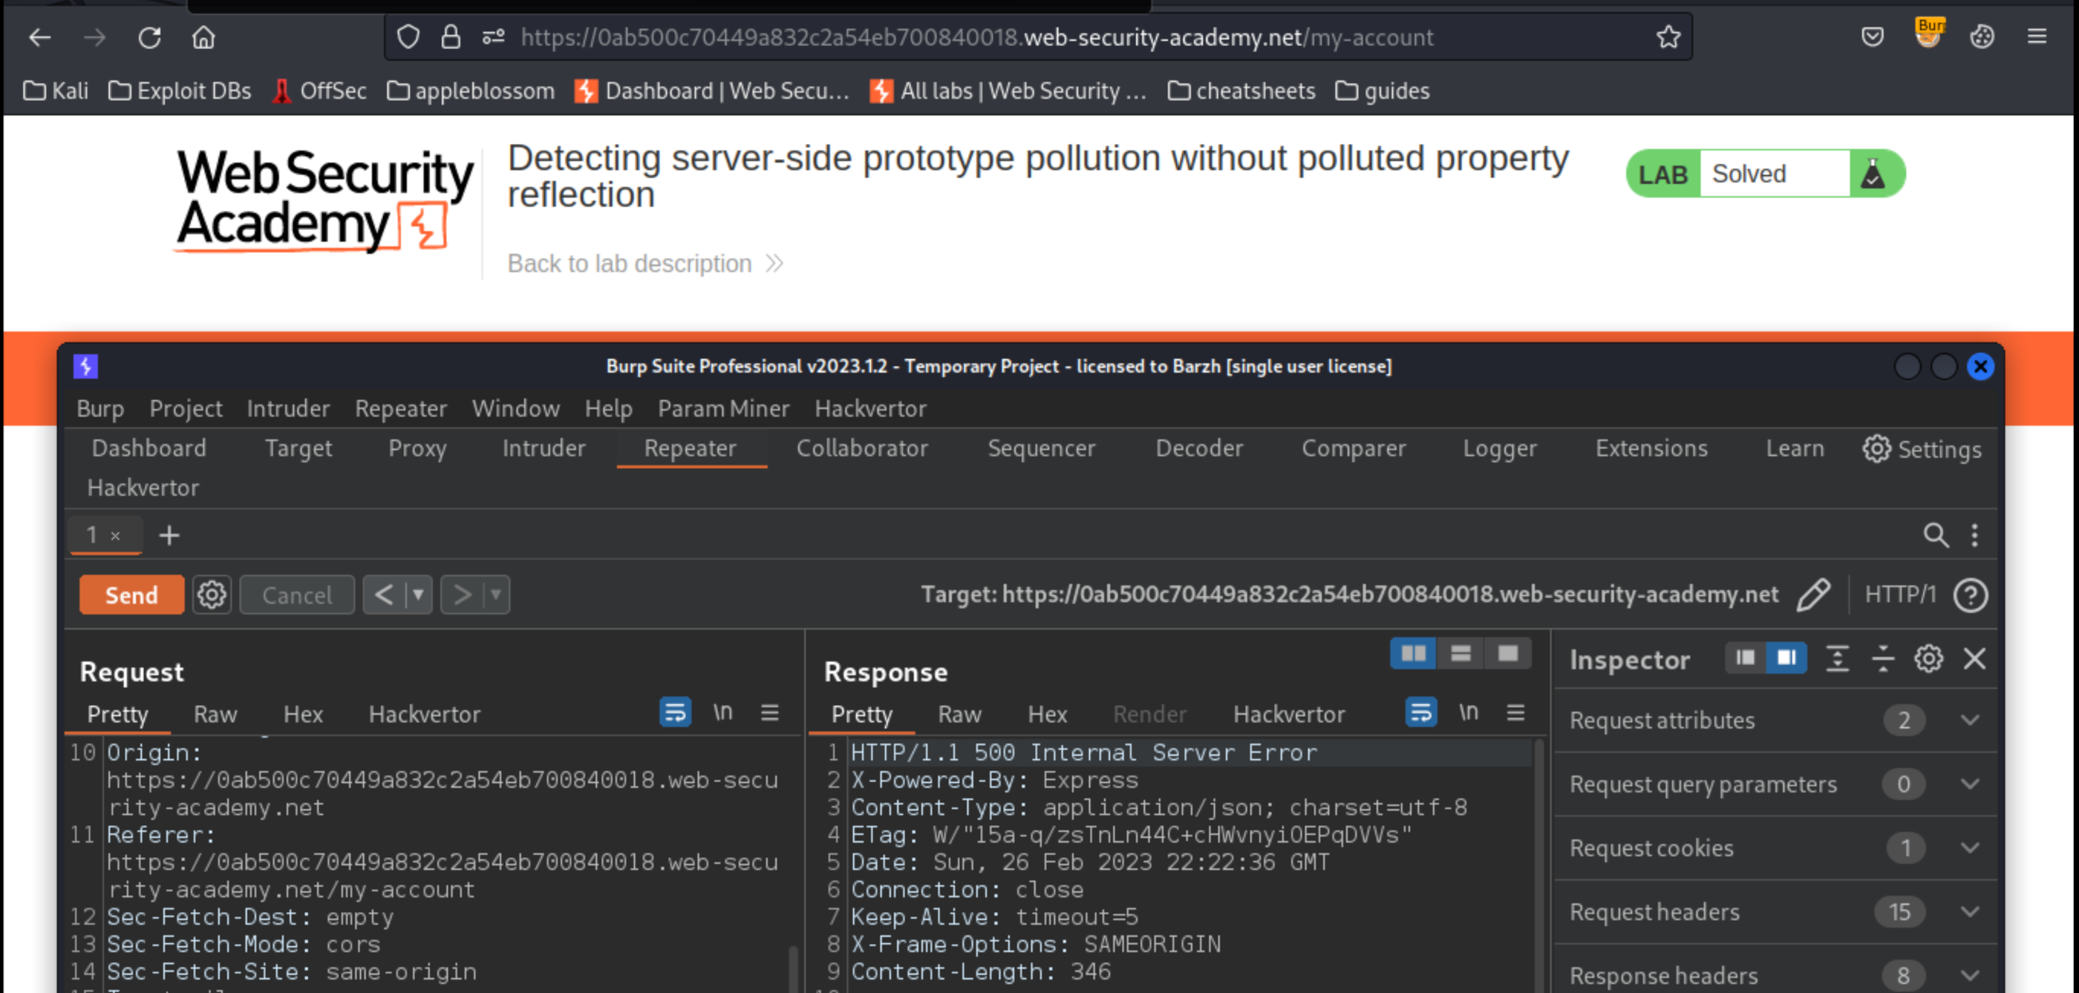The height and width of the screenshot is (993, 2079).
Task: Reload the current browser page
Action: coord(149,37)
